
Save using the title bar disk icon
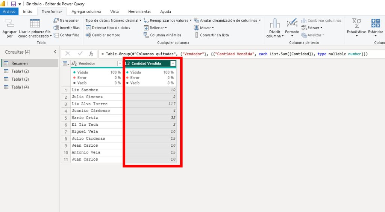click(x=14, y=4)
